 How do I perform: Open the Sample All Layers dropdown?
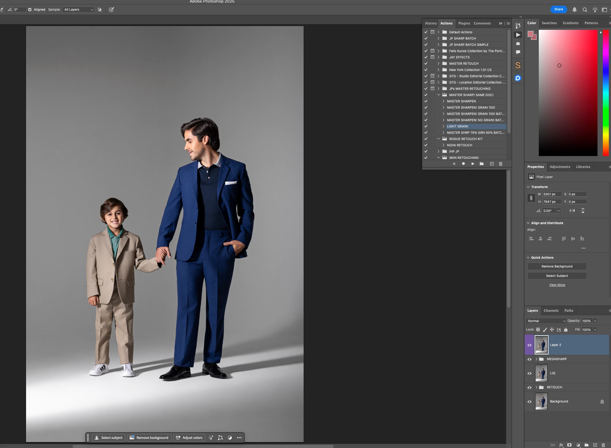78,10
